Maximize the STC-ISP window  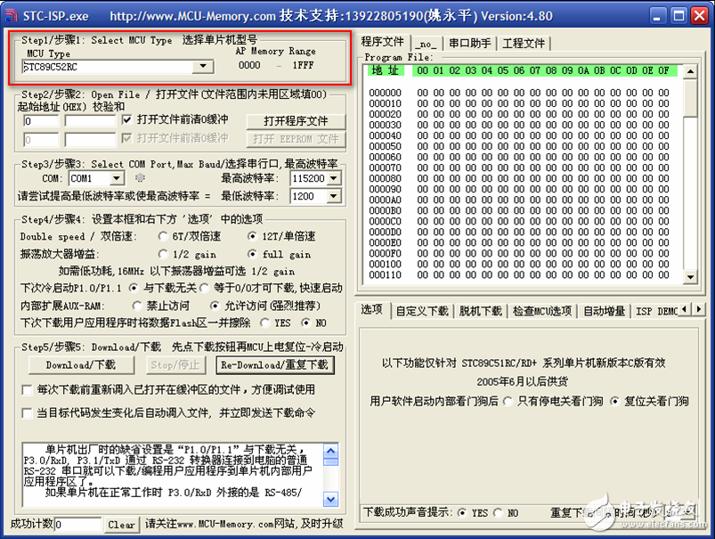(x=677, y=16)
